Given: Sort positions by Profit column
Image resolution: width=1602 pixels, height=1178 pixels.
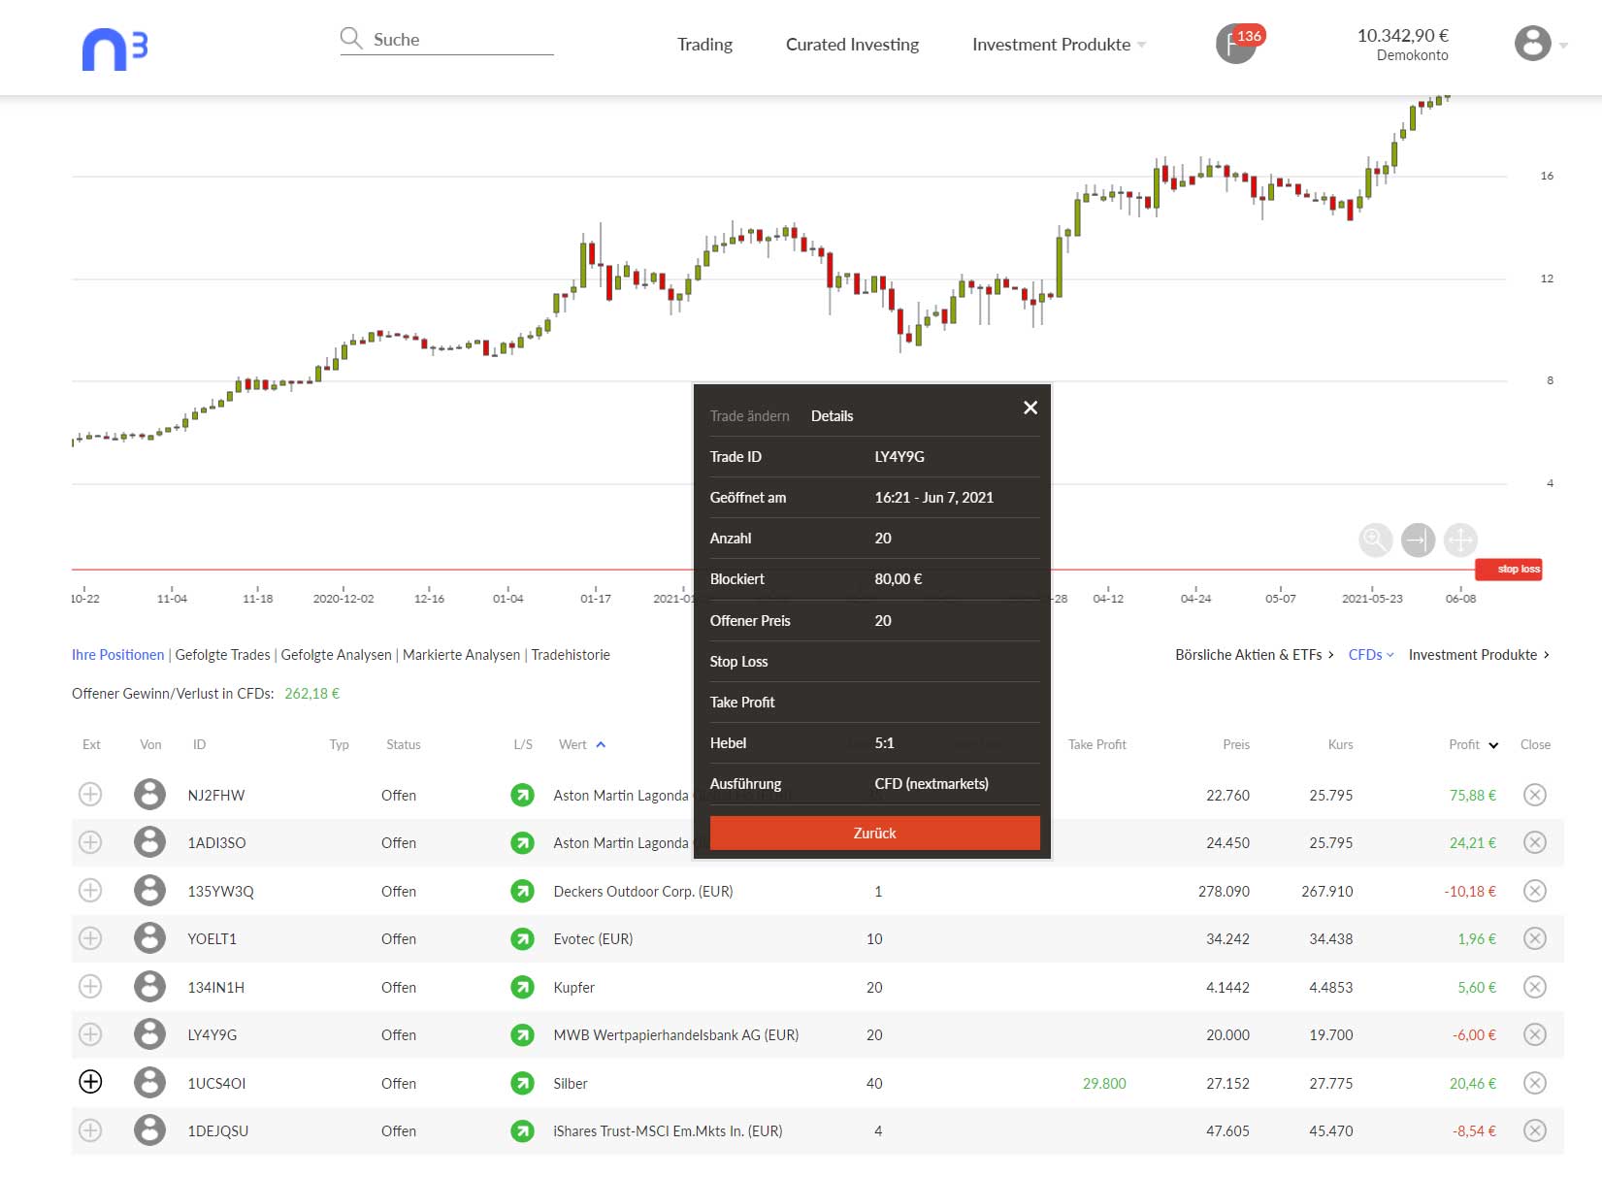Looking at the screenshot, I should tap(1473, 744).
